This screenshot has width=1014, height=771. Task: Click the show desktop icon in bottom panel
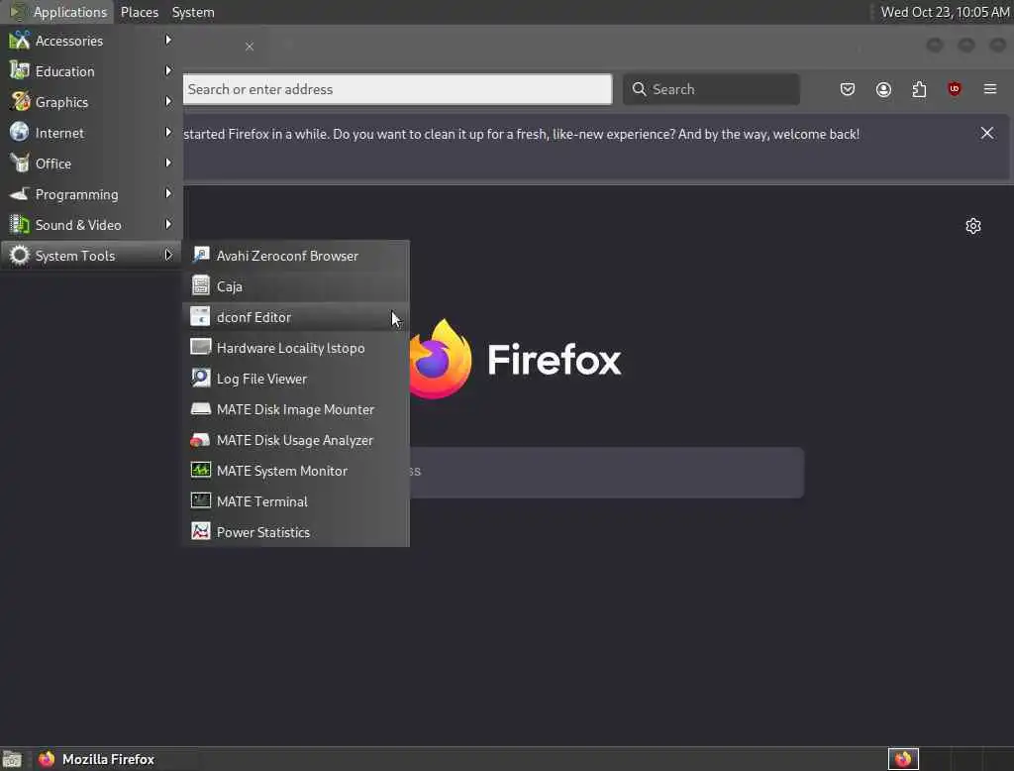[x=12, y=759]
